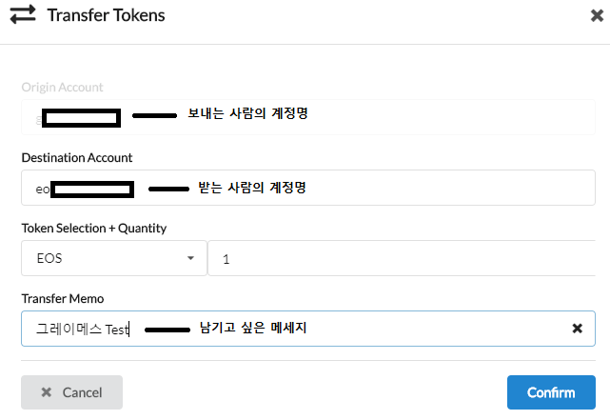The width and height of the screenshot is (610, 420).
Task: Click the Destination Account label
Action: coord(77,158)
